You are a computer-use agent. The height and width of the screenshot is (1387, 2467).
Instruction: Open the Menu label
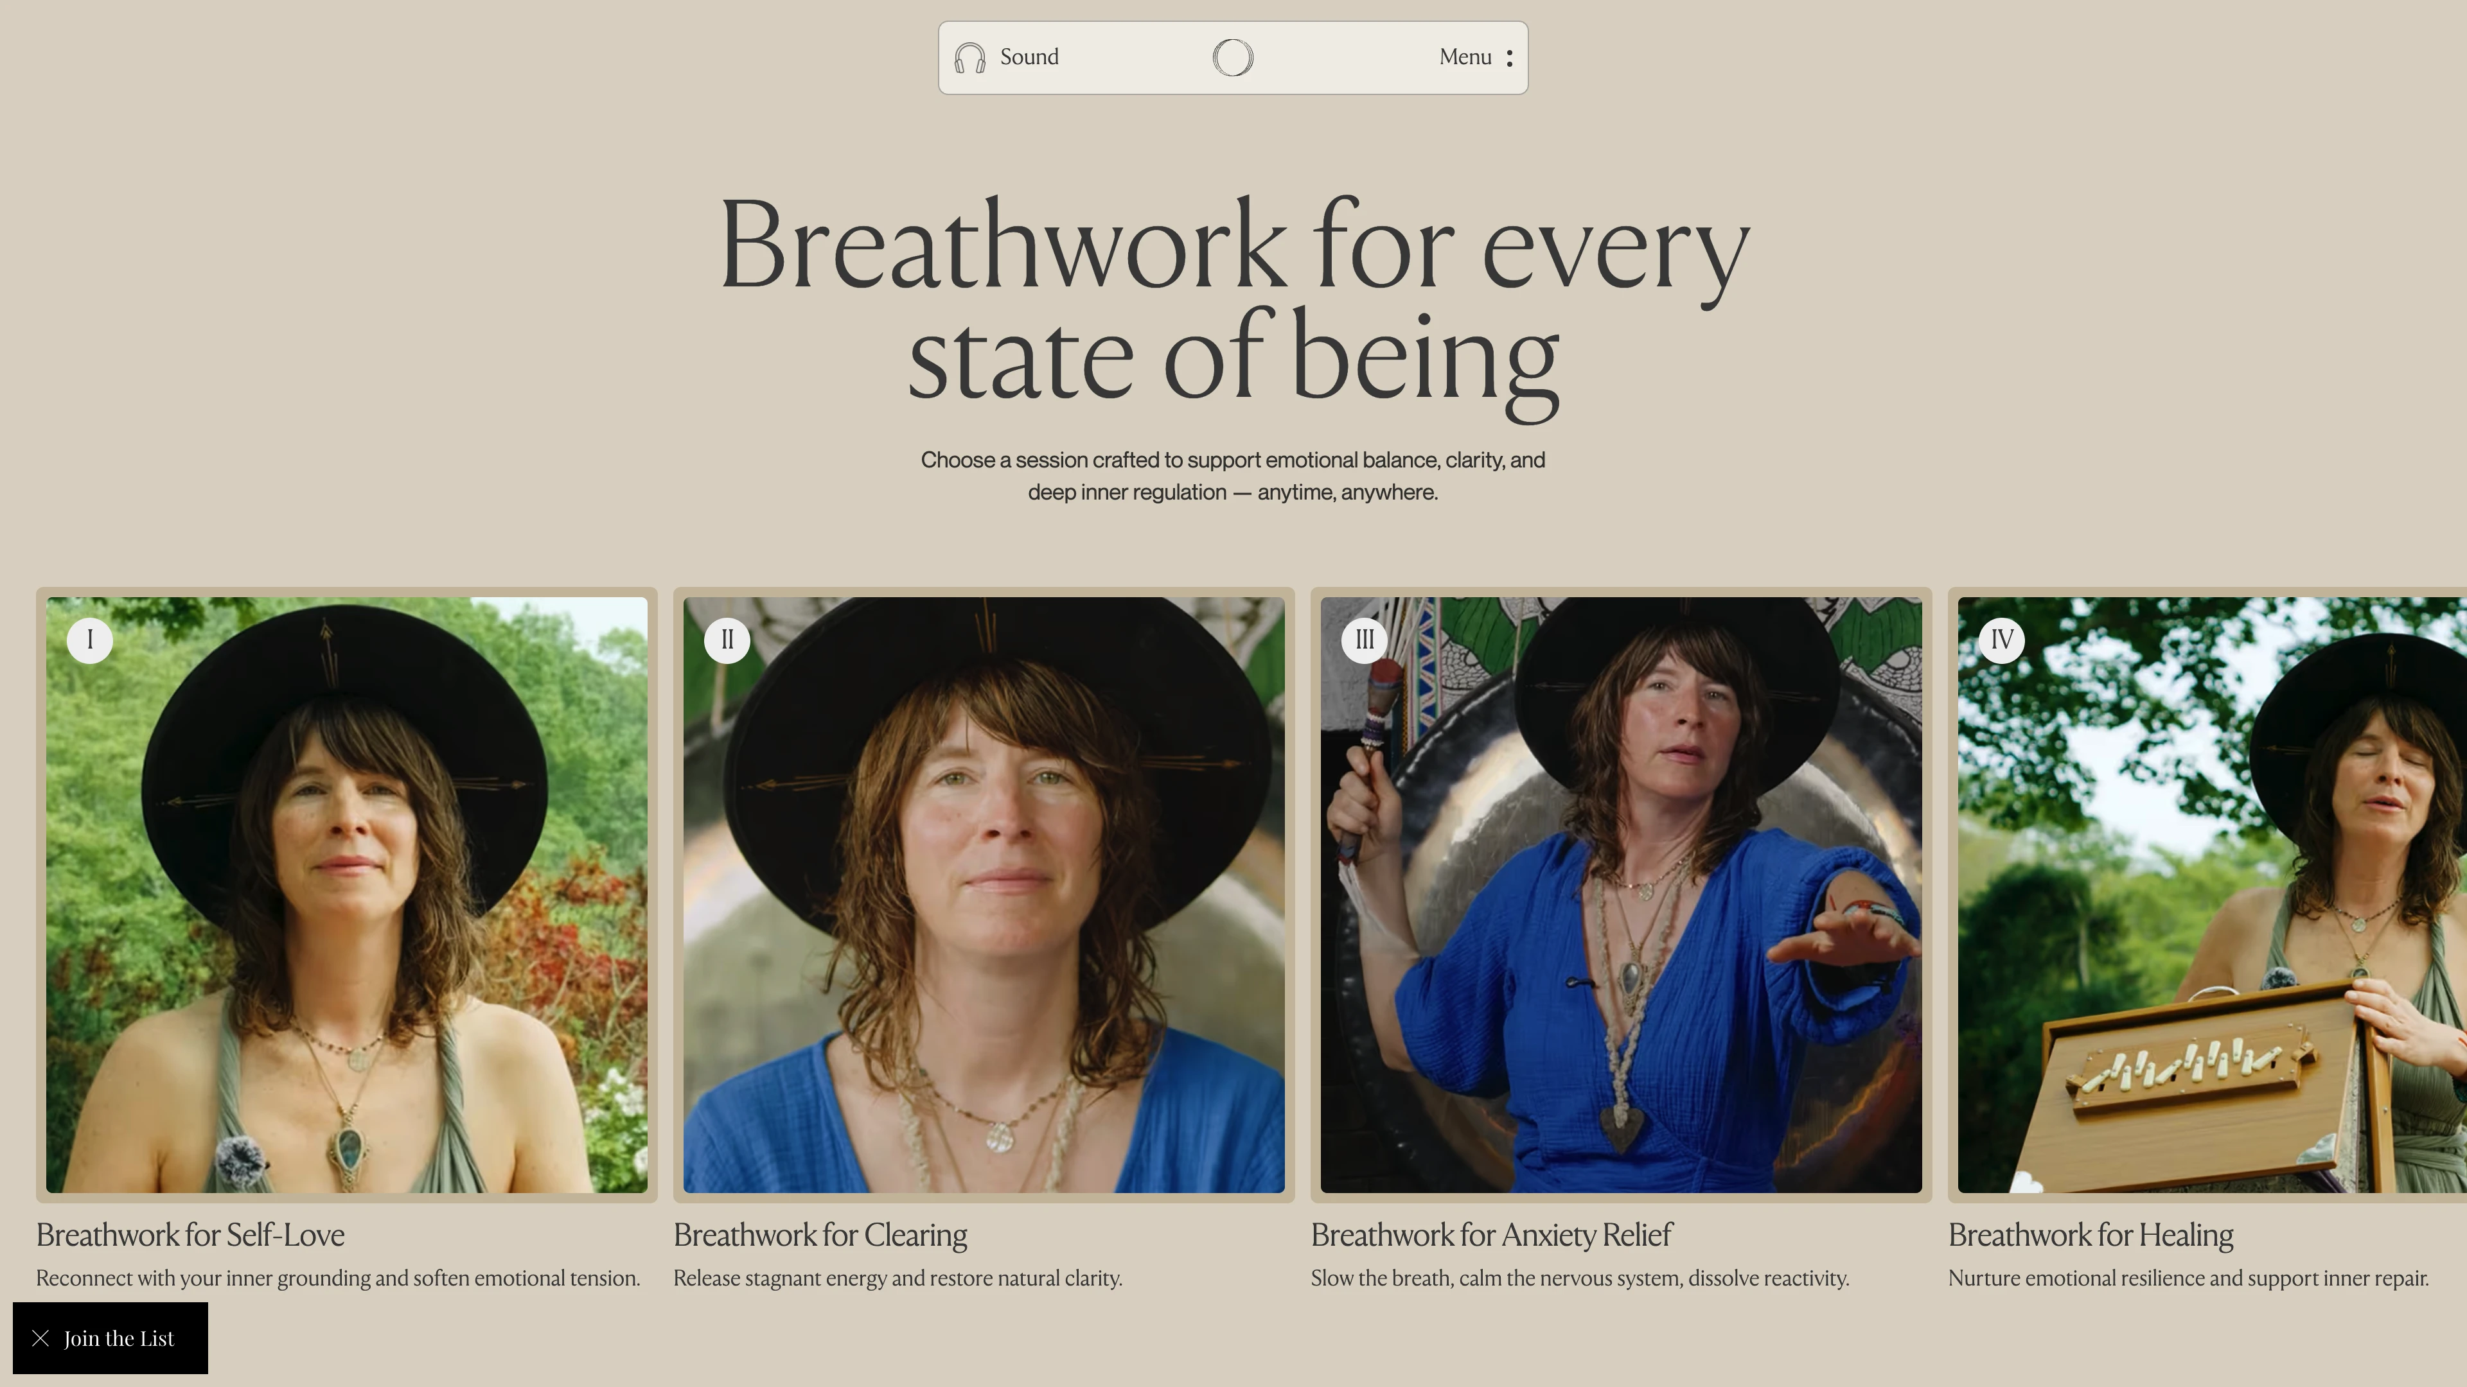[x=1464, y=57]
